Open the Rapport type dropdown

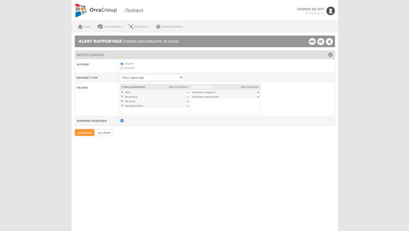pos(151,78)
